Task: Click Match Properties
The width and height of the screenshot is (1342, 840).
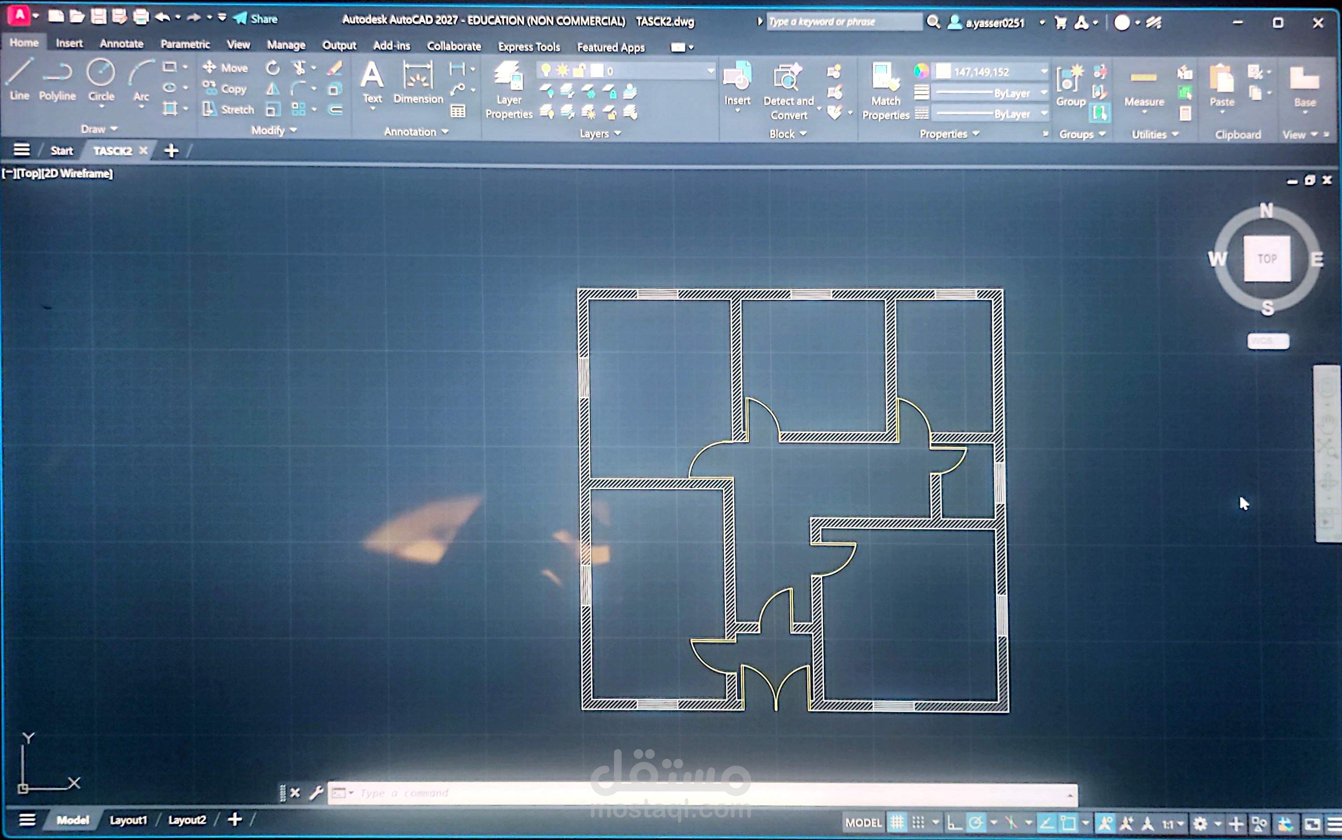Action: point(885,91)
